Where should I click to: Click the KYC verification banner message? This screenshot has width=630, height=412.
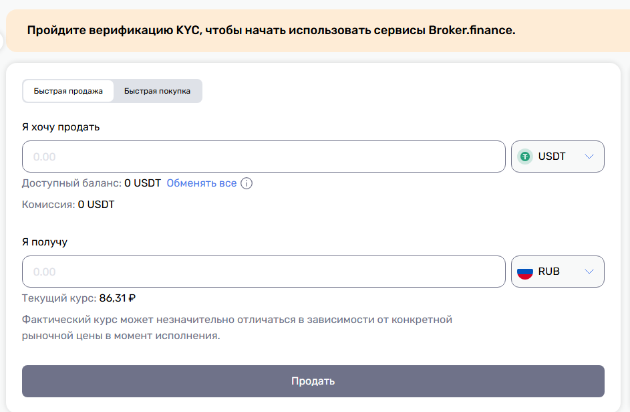tap(271, 30)
